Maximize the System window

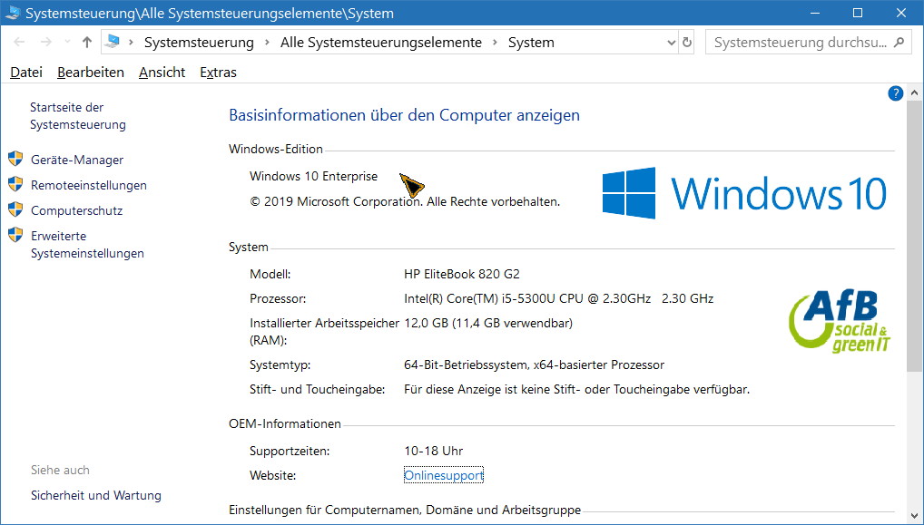coord(858,13)
